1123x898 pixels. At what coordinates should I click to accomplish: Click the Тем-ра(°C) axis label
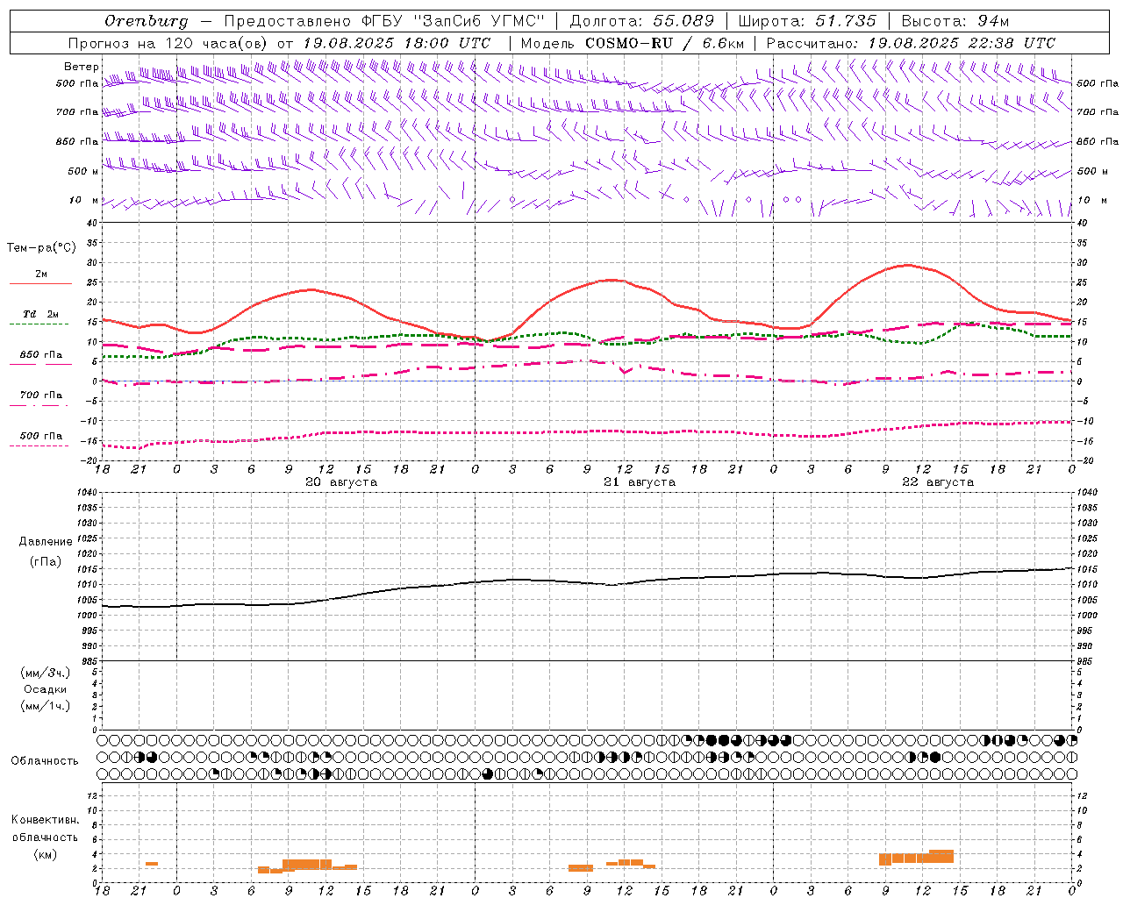41,248
